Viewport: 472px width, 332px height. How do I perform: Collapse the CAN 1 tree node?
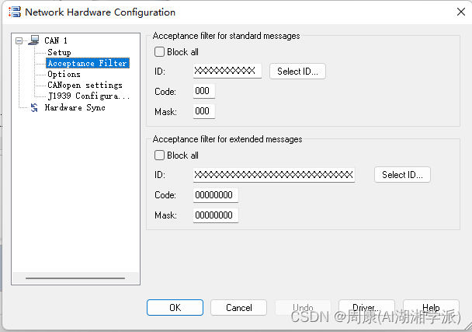20,40
